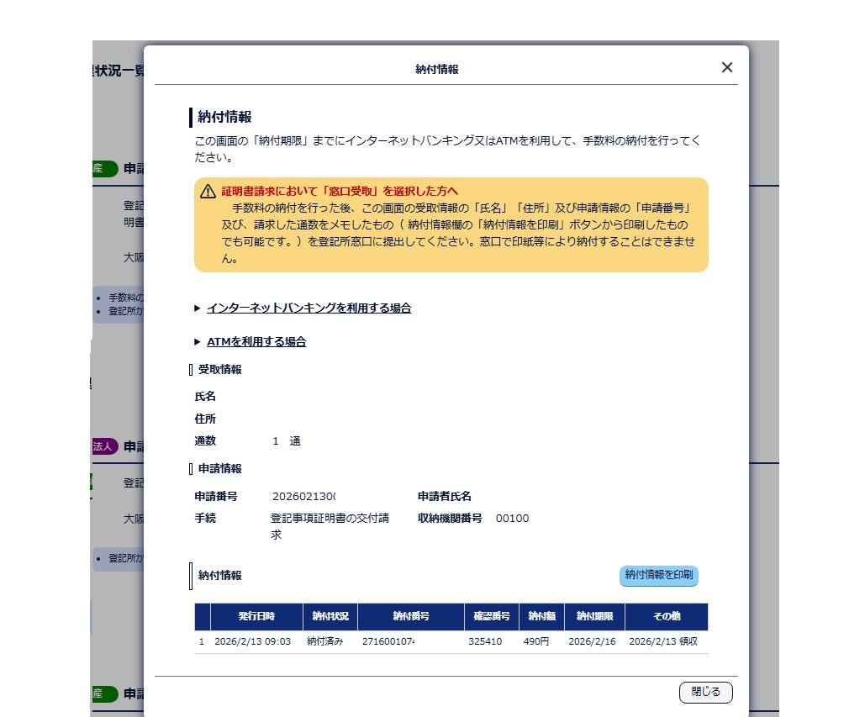Screen dimensions: 865x717
Task: Close the 納付情報 dialog with the X
Action: tap(726, 67)
